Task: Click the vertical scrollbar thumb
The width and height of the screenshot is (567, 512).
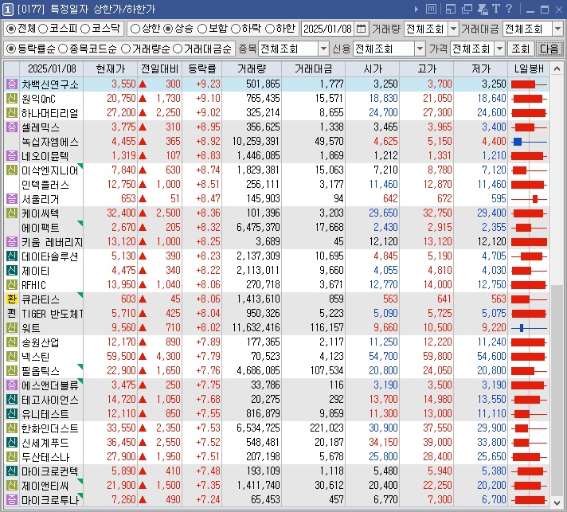Action: [x=557, y=390]
